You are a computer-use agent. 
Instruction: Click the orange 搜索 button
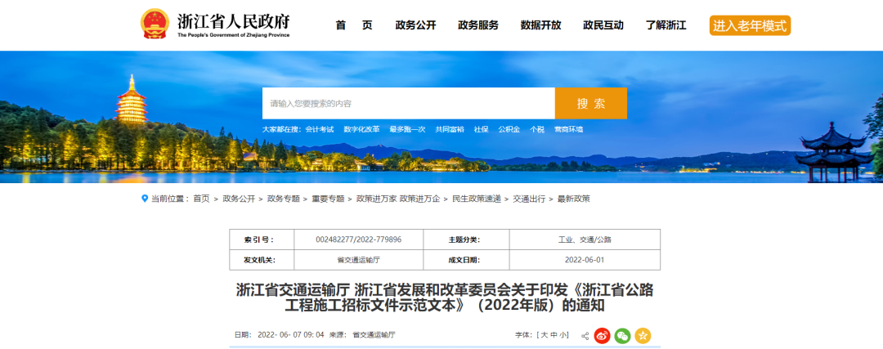(x=591, y=103)
